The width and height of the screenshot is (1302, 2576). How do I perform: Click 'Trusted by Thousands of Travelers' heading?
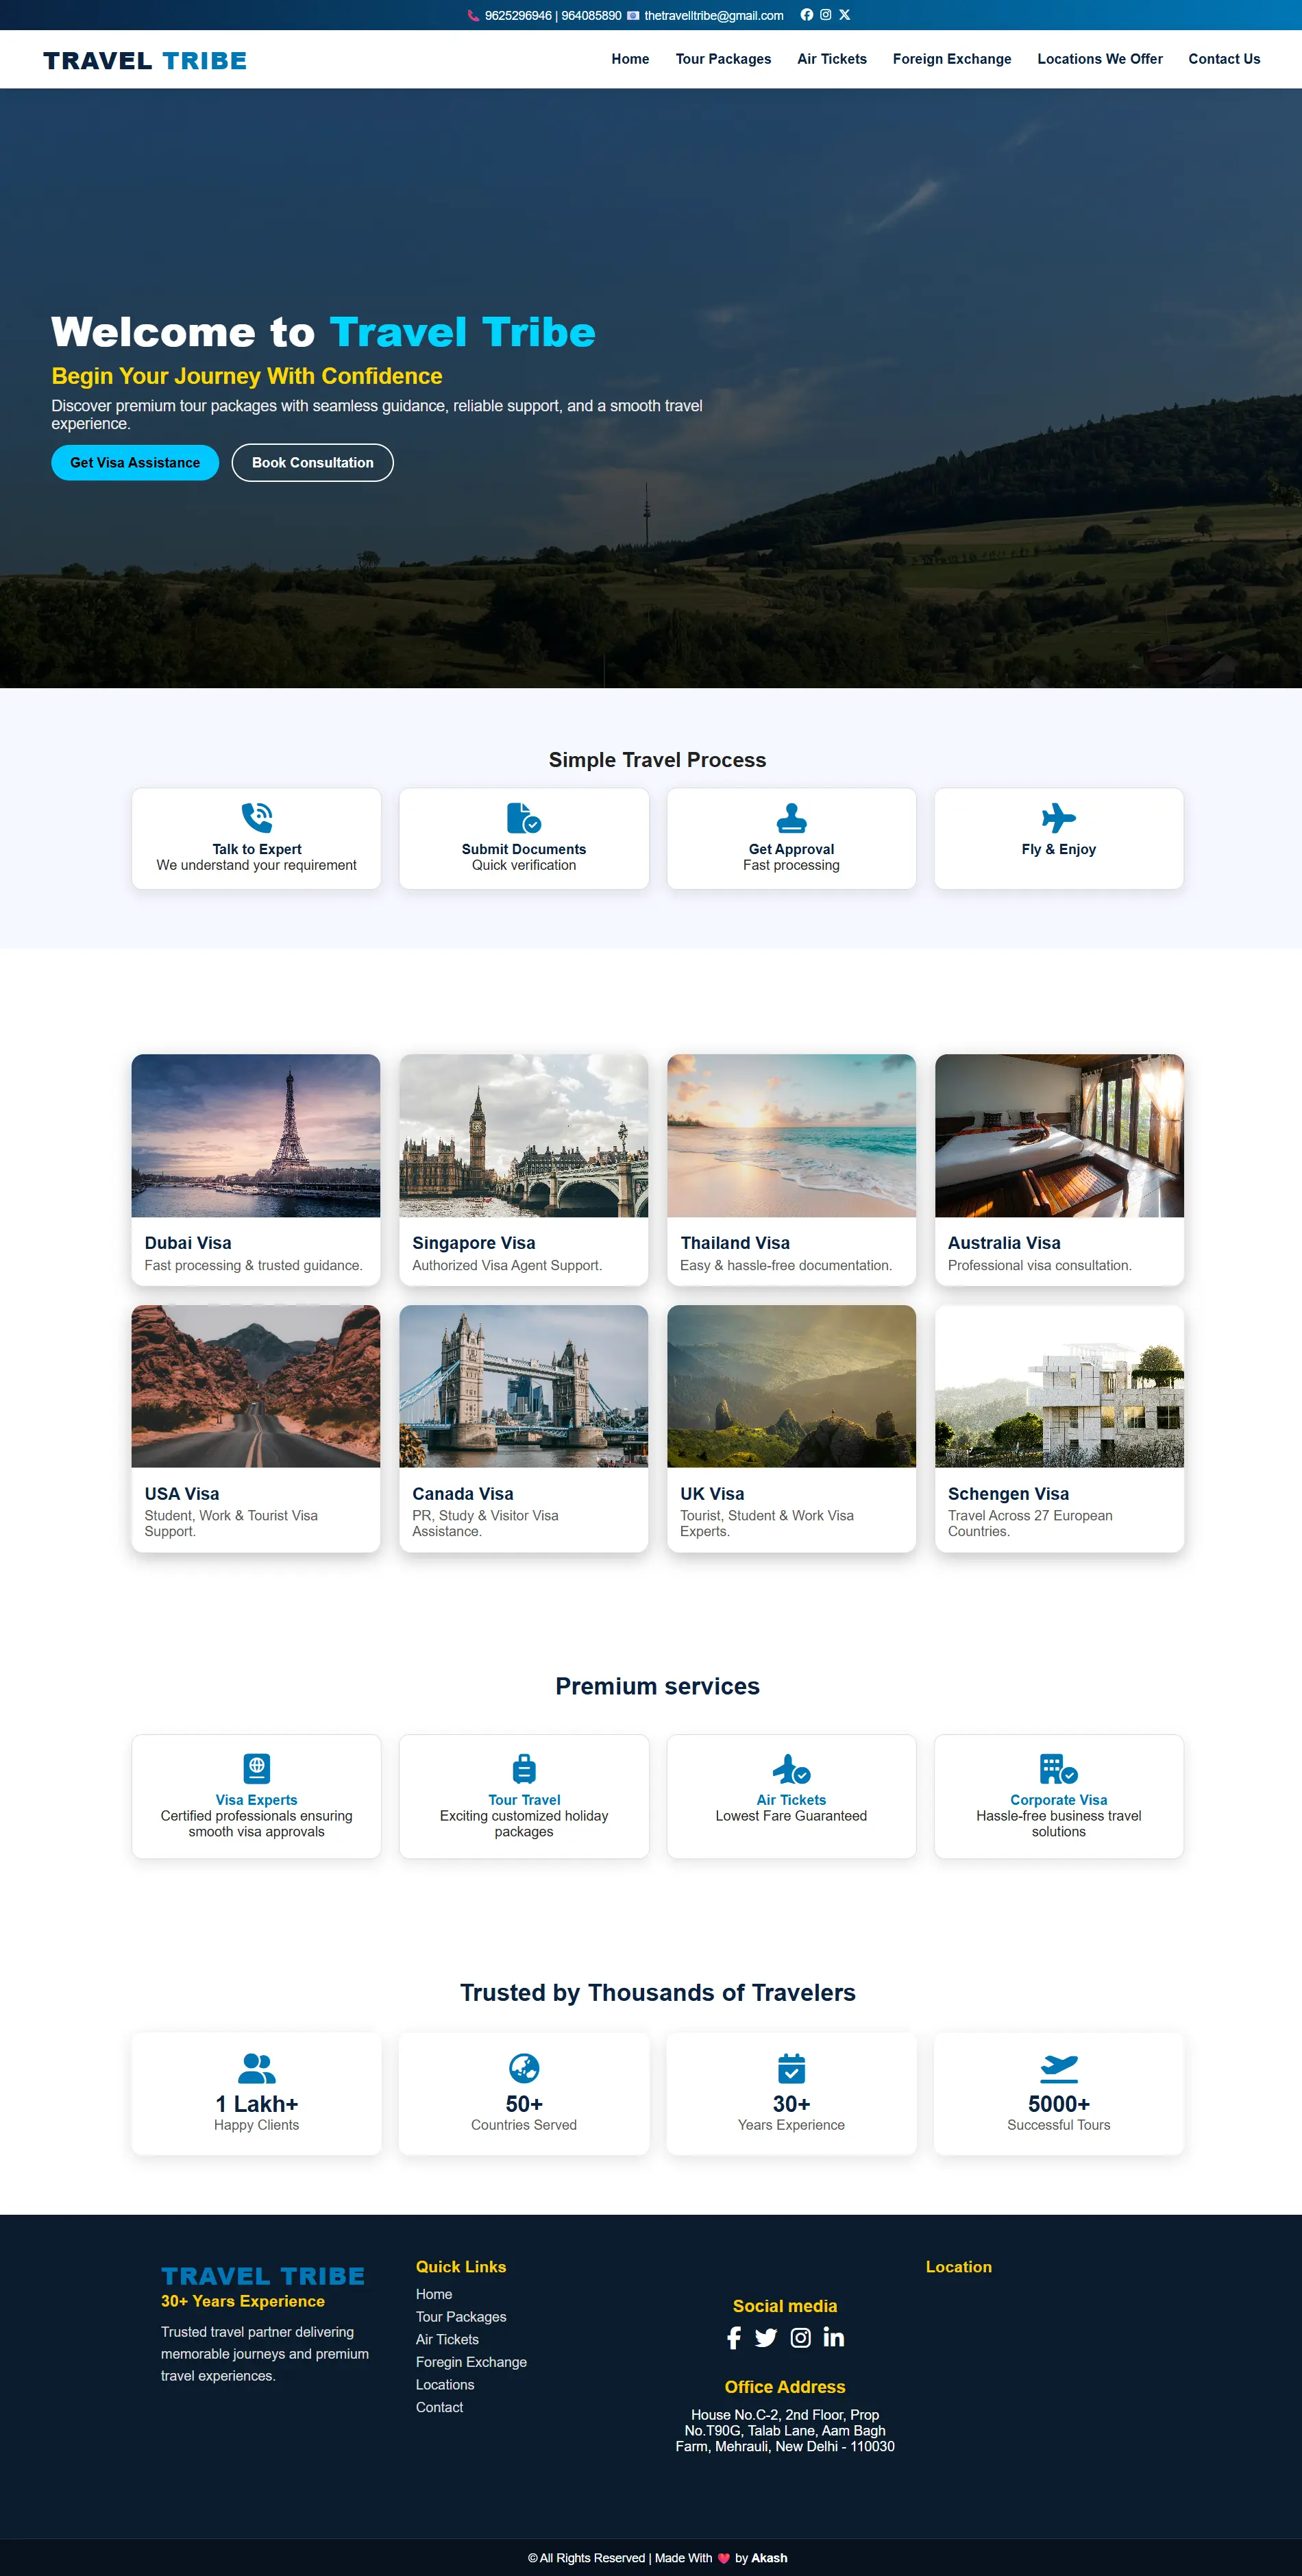pyautogui.click(x=657, y=1992)
